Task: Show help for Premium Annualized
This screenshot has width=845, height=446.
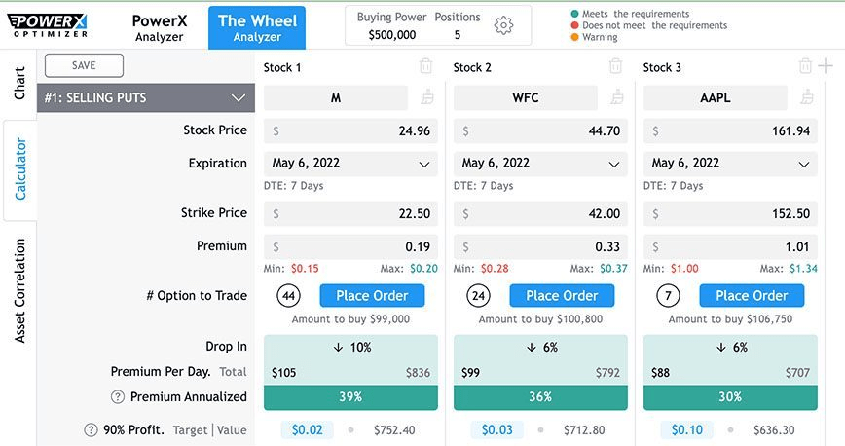Action: (118, 397)
